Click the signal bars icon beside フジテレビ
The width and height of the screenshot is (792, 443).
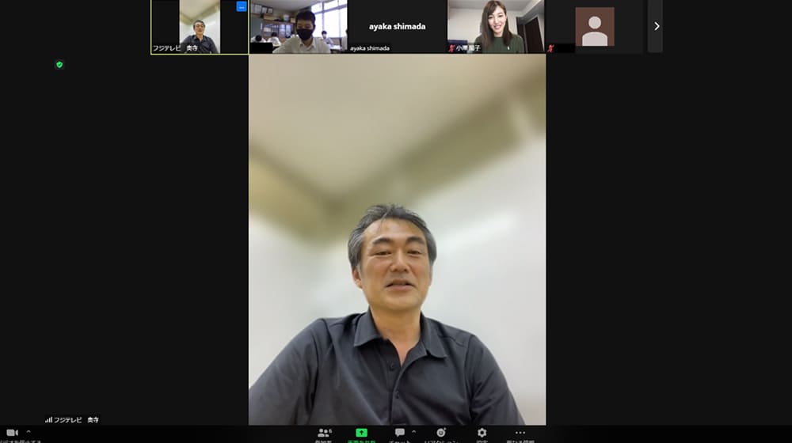pyautogui.click(x=48, y=420)
